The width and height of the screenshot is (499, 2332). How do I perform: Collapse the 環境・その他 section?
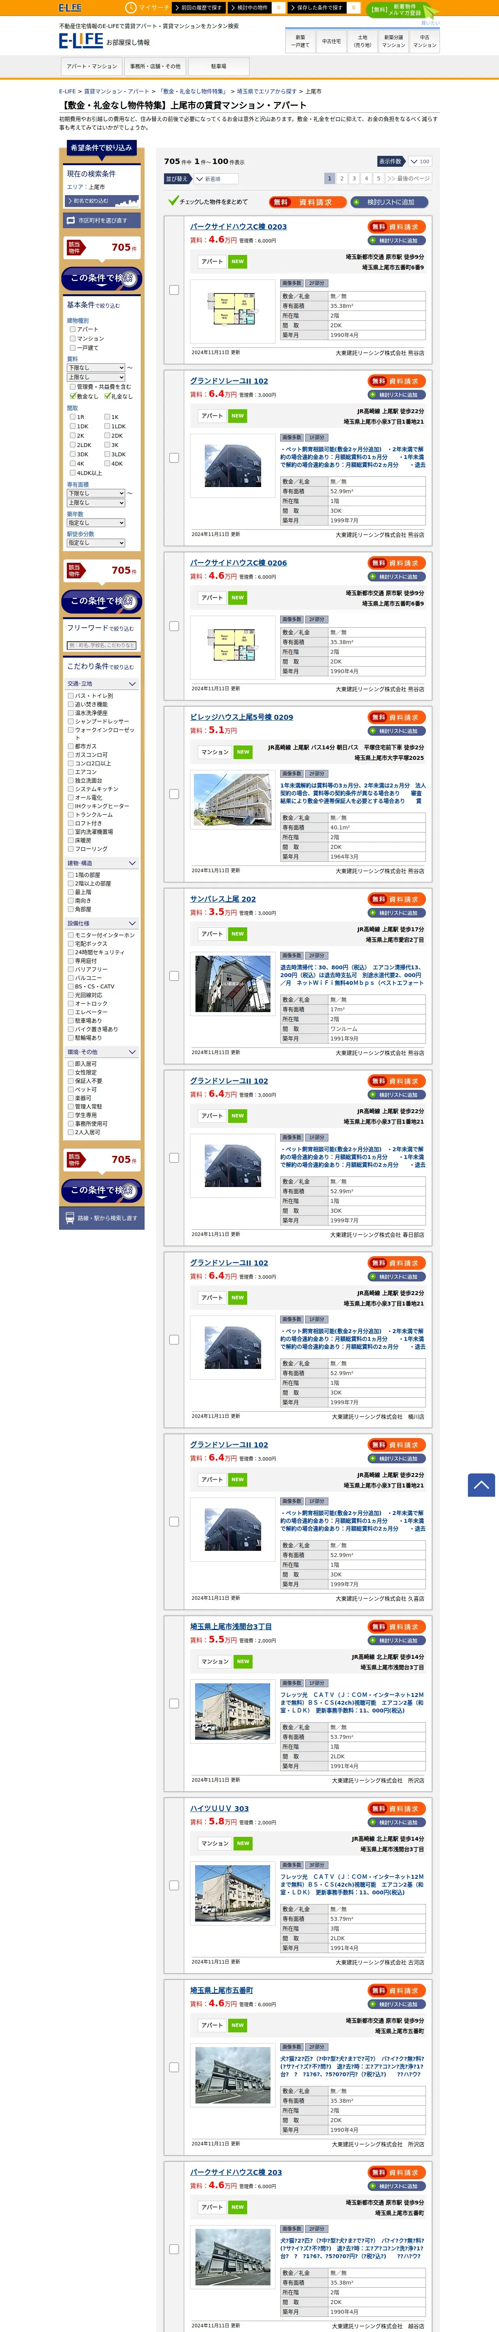click(x=101, y=1052)
